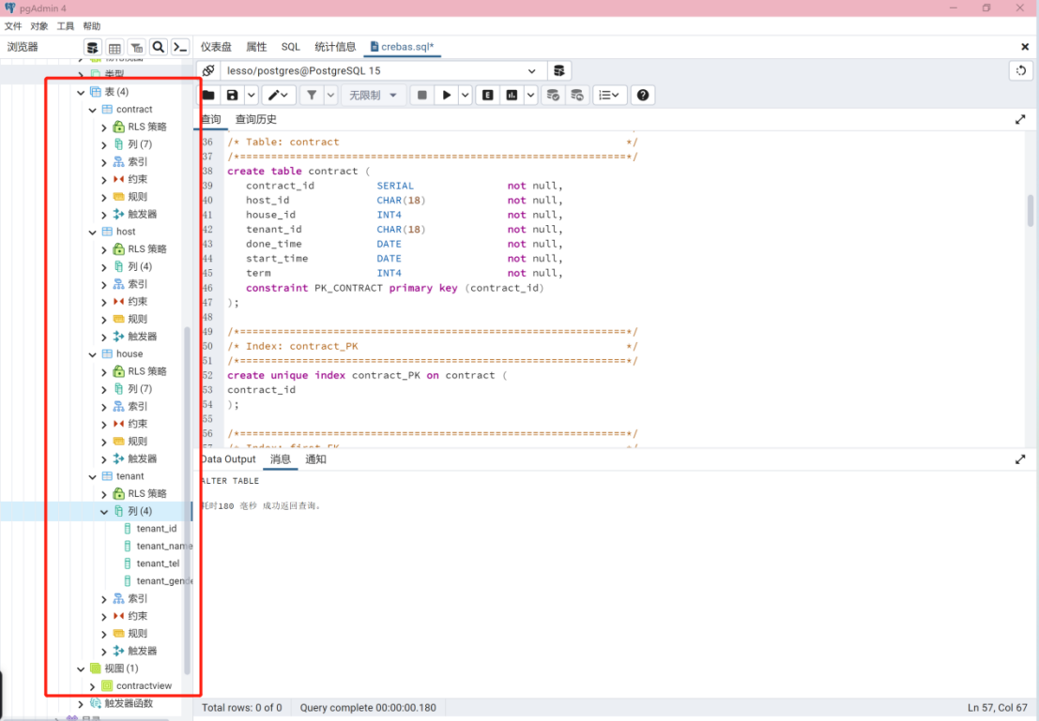Select the tenant_tel column in tree
The image size is (1039, 721).
158,563
